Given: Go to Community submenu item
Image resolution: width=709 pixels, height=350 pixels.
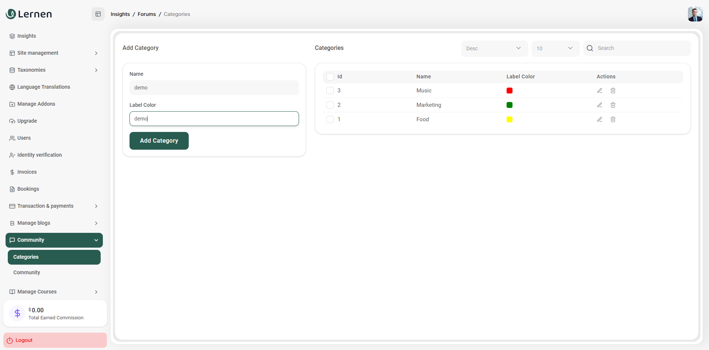Looking at the screenshot, I should 27,272.
